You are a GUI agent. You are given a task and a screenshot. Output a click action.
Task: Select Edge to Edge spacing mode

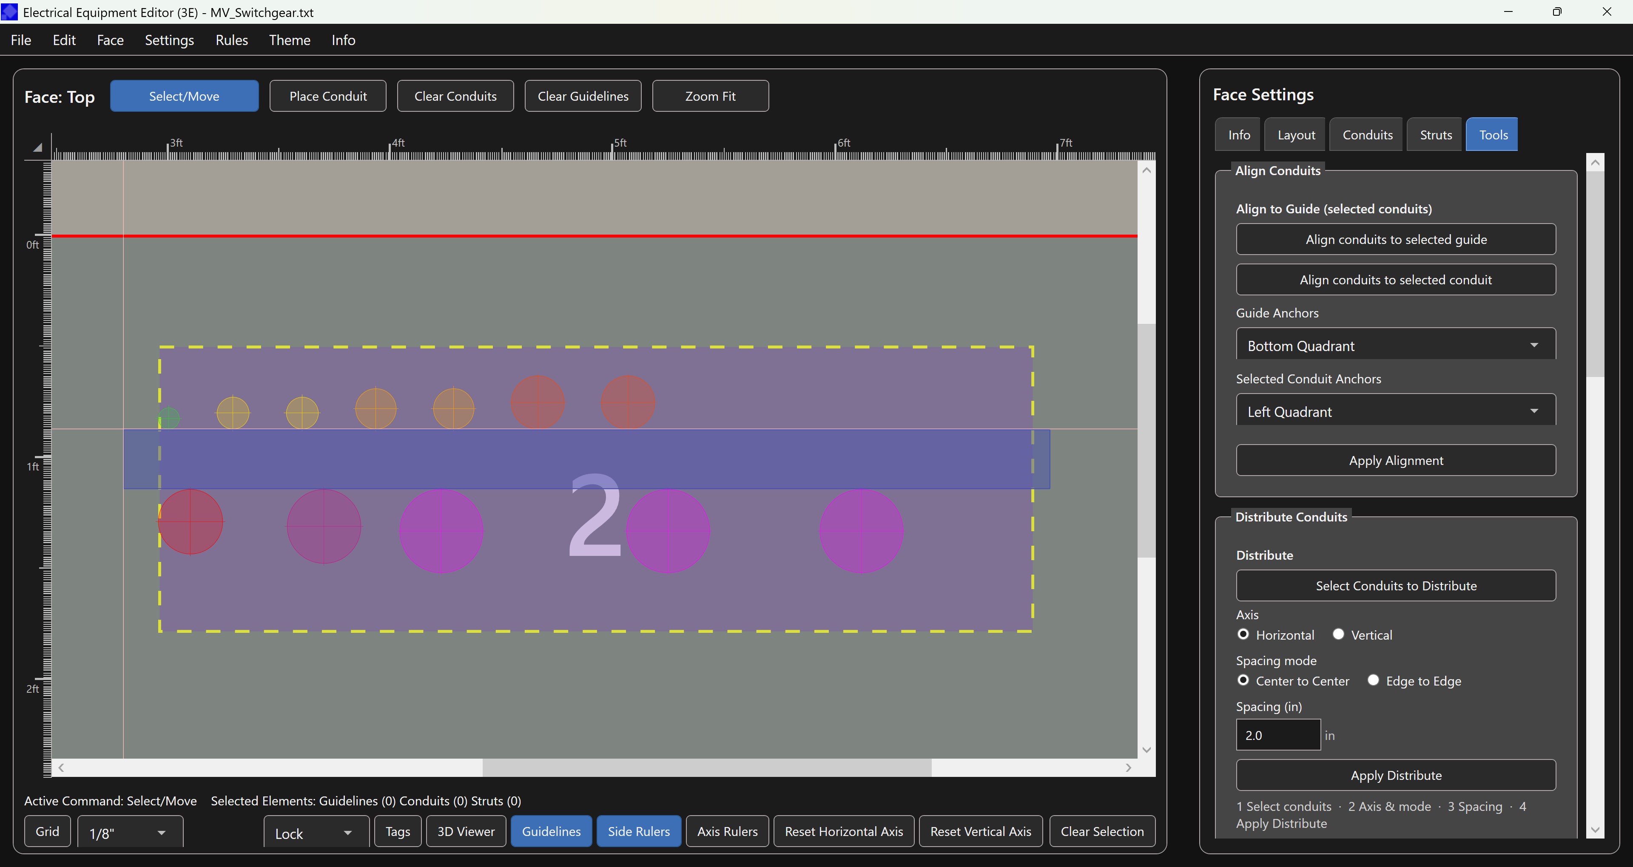pos(1373,680)
